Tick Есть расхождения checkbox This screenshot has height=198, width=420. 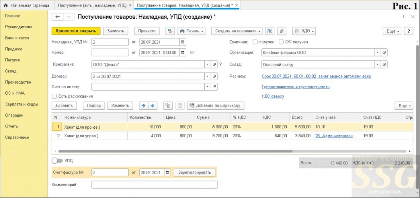[x=55, y=96]
